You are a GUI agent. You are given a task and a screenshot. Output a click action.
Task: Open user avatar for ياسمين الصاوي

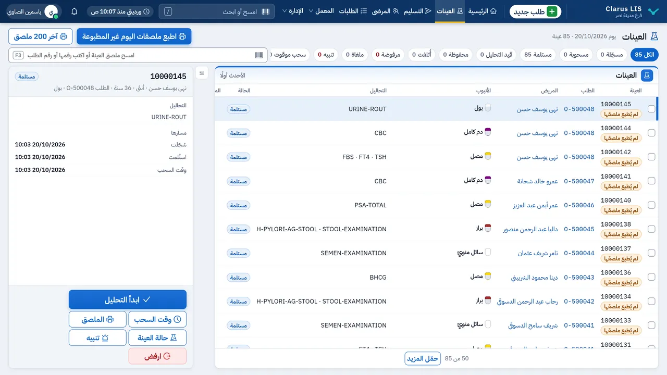click(52, 11)
